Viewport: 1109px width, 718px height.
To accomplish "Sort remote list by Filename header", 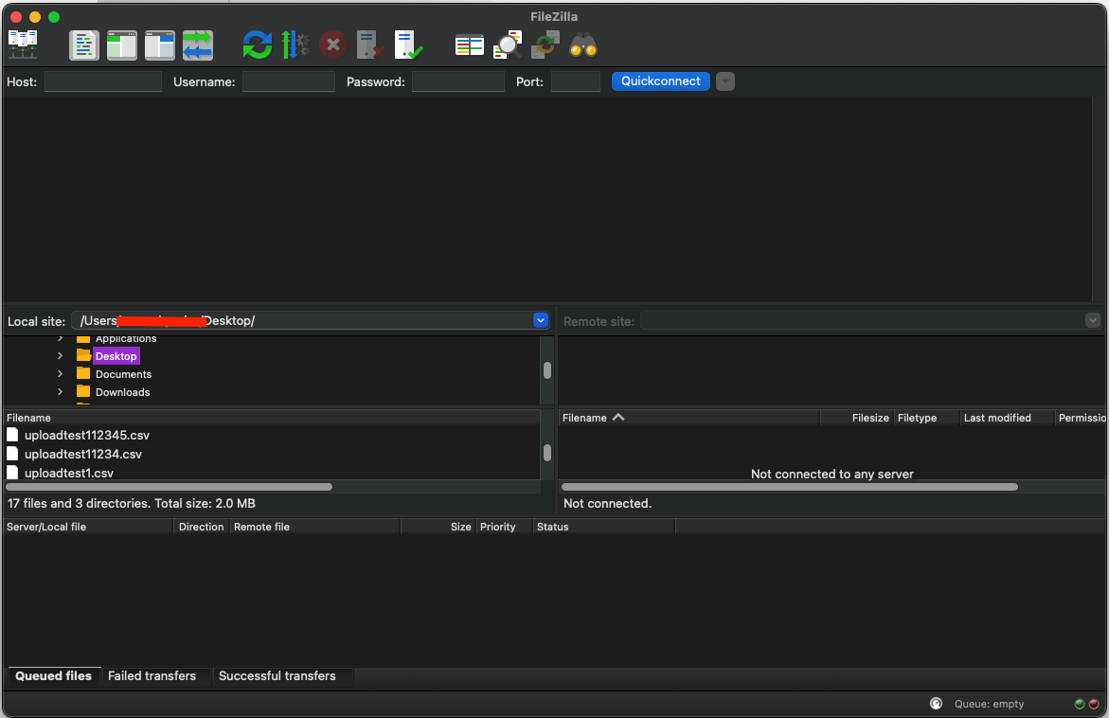I will click(689, 418).
